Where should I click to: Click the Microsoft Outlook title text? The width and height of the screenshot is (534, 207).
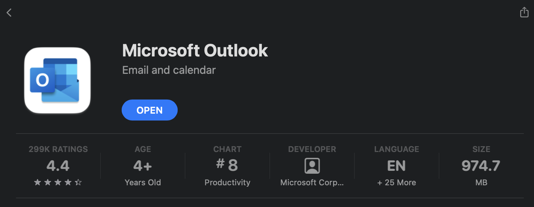pos(195,50)
